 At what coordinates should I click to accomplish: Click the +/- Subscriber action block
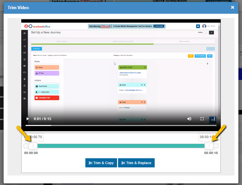point(47,92)
